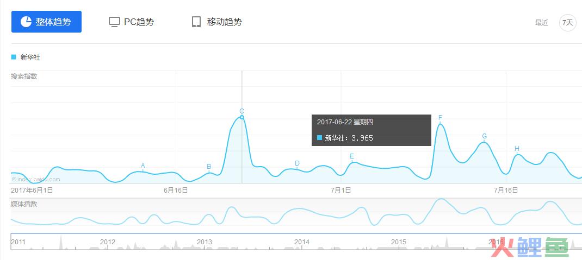Click news marker F on chart
582x260 pixels.
[x=440, y=118]
